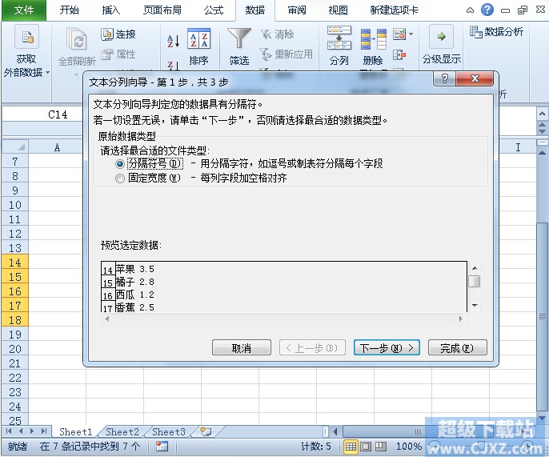The height and width of the screenshot is (457, 549).
Task: Select the Fixed Width radio option
Action: pyautogui.click(x=120, y=178)
